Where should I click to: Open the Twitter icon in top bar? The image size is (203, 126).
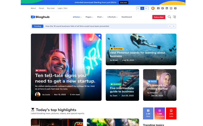click(x=163, y=8)
